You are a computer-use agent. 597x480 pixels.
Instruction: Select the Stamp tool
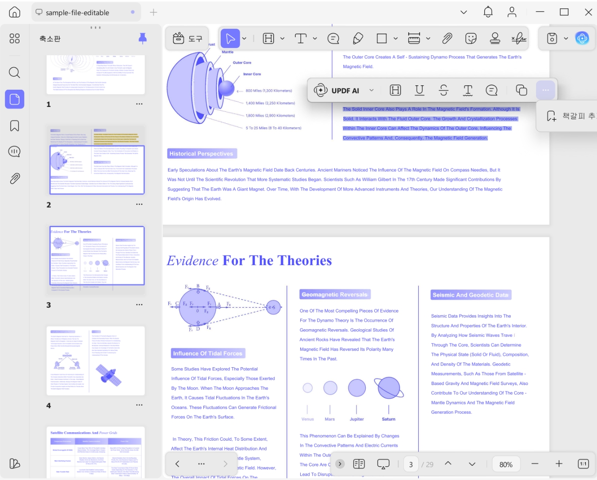[x=495, y=39]
